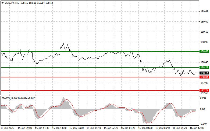Viewport: 210px width, 131px height.
Task: Select the 158.66 green price label
Action: [x=204, y=51]
